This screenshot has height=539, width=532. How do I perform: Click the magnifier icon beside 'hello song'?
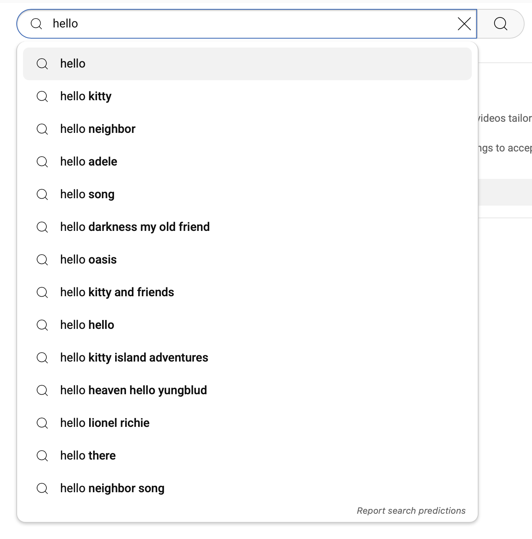click(42, 195)
